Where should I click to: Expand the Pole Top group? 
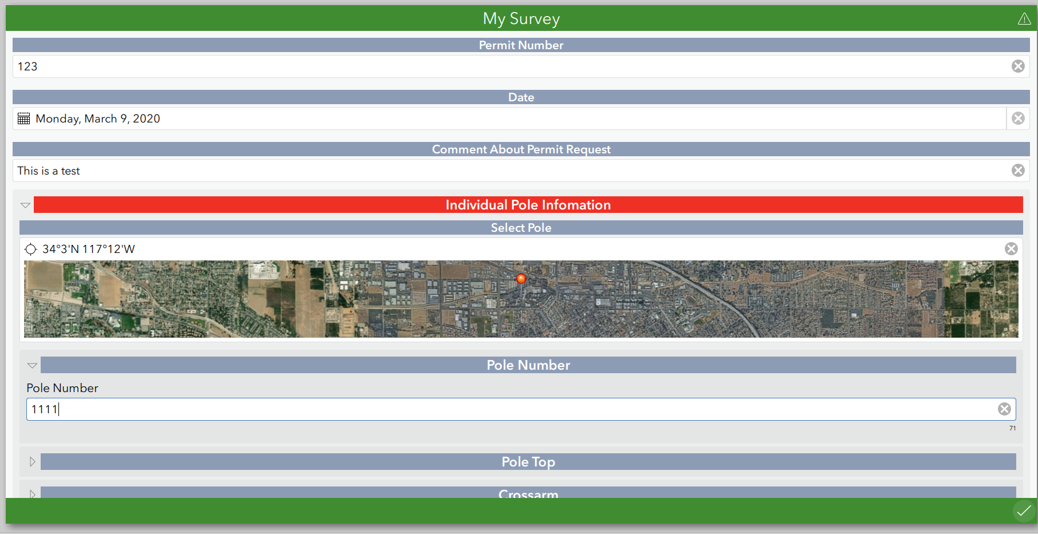click(x=32, y=462)
